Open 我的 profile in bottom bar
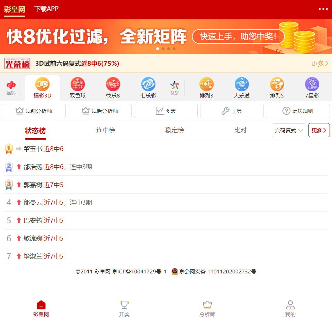The height and width of the screenshot is (318, 332). point(290,308)
